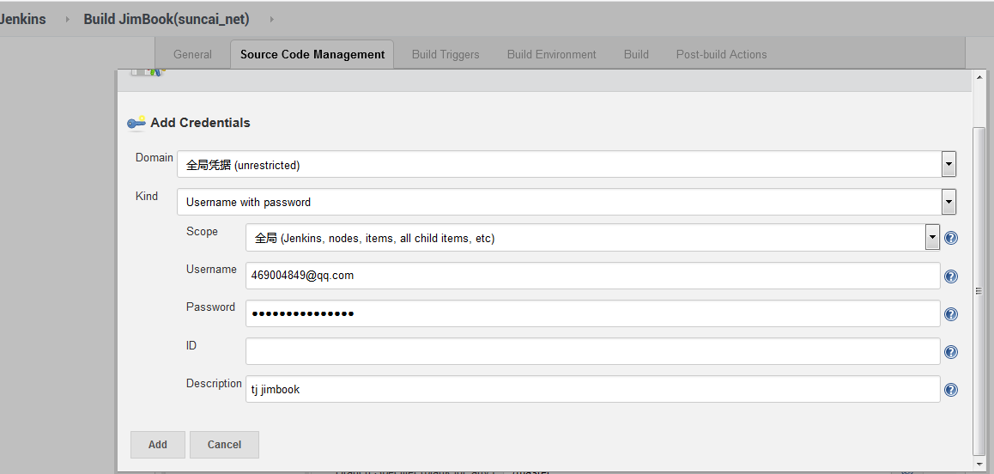This screenshot has width=994, height=474.
Task: Open Build JimBook(suncai_net) breadcrumb link
Action: point(166,19)
